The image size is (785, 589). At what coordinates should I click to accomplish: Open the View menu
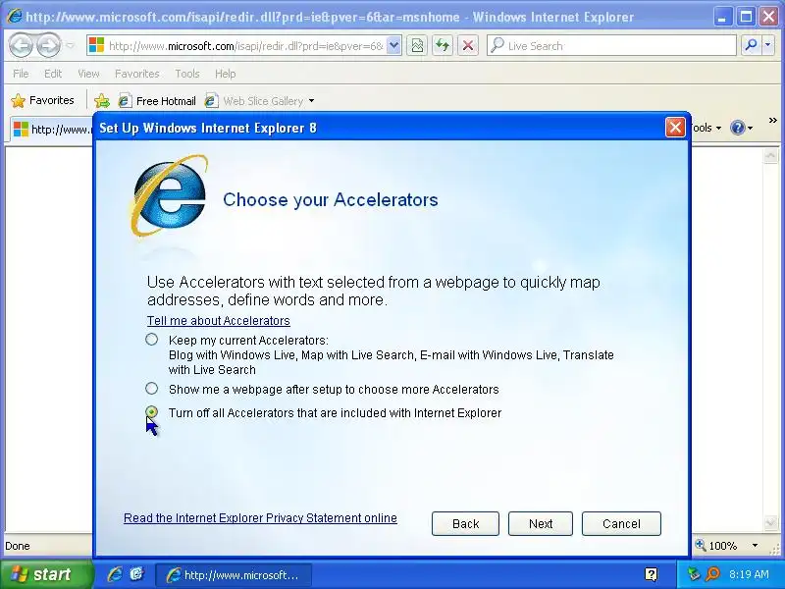(88, 74)
